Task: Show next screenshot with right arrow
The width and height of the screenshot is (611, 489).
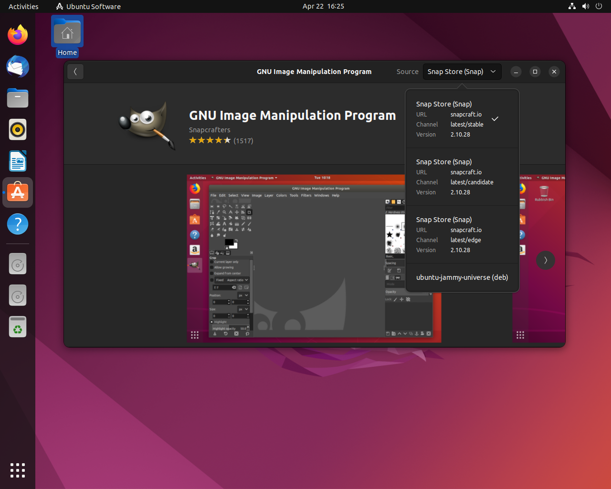Action: 546,260
